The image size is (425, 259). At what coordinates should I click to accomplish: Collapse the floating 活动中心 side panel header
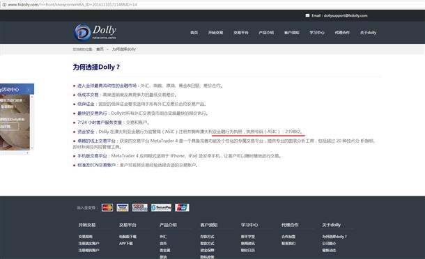[17, 89]
